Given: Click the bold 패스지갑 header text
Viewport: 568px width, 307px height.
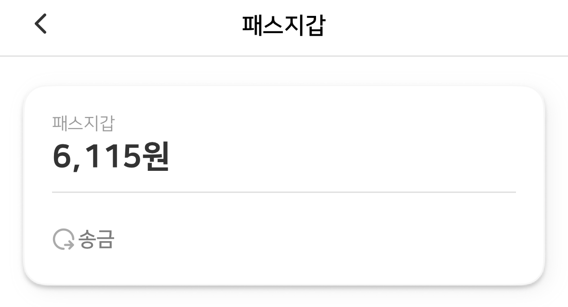Looking at the screenshot, I should coord(283,26).
